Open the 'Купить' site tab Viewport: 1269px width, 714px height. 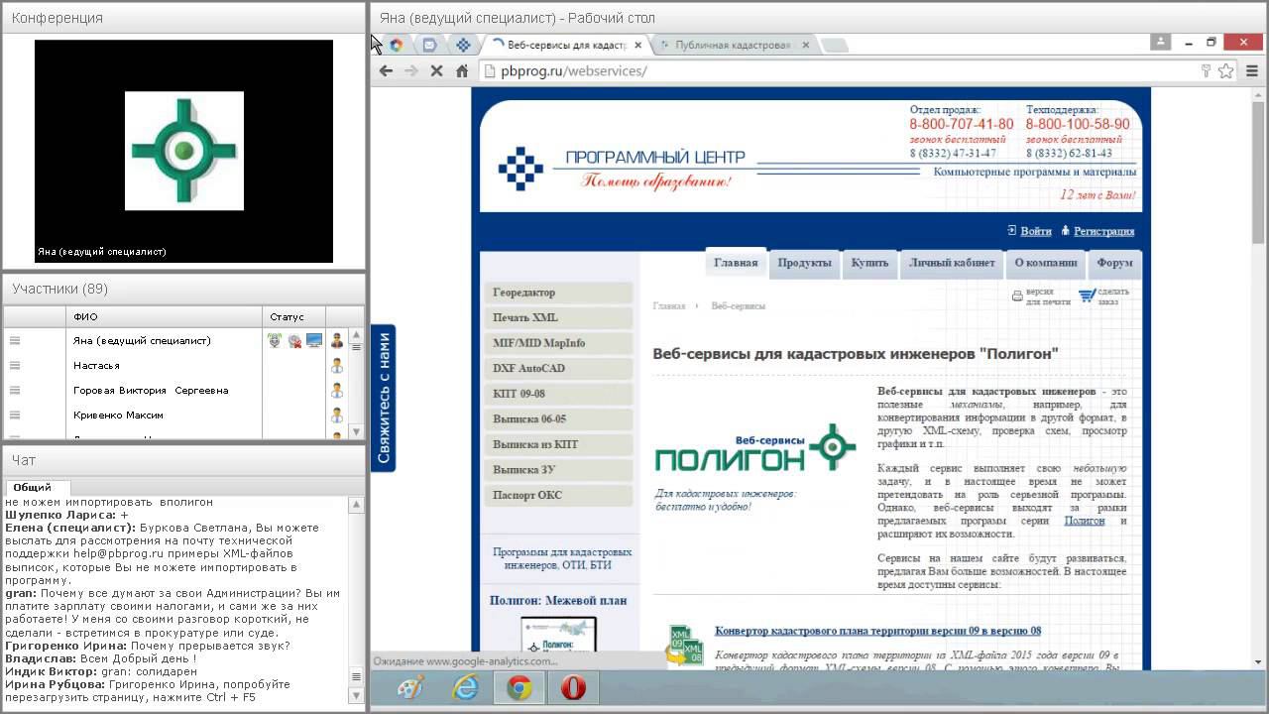(869, 263)
